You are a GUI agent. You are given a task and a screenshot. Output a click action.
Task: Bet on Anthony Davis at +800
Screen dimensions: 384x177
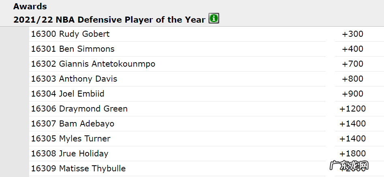(x=352, y=79)
